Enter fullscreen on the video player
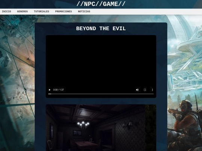This screenshot has height=151, width=202. click(x=145, y=90)
